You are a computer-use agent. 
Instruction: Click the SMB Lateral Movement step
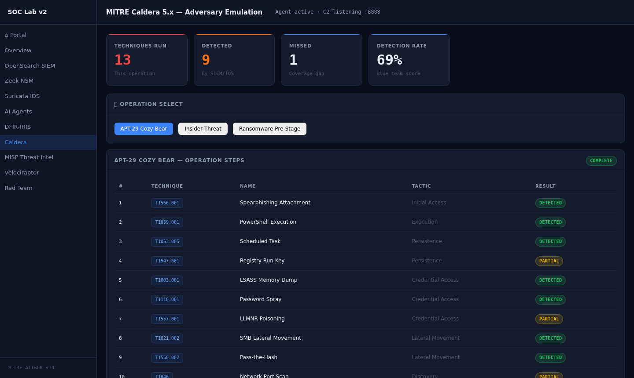(271, 338)
